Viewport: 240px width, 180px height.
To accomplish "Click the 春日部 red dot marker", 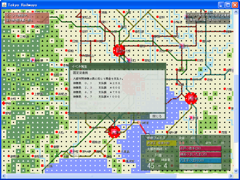I will (133, 31).
